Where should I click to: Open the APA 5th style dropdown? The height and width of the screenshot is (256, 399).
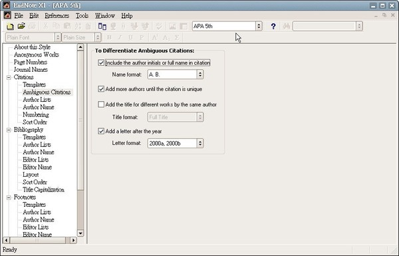pos(259,26)
